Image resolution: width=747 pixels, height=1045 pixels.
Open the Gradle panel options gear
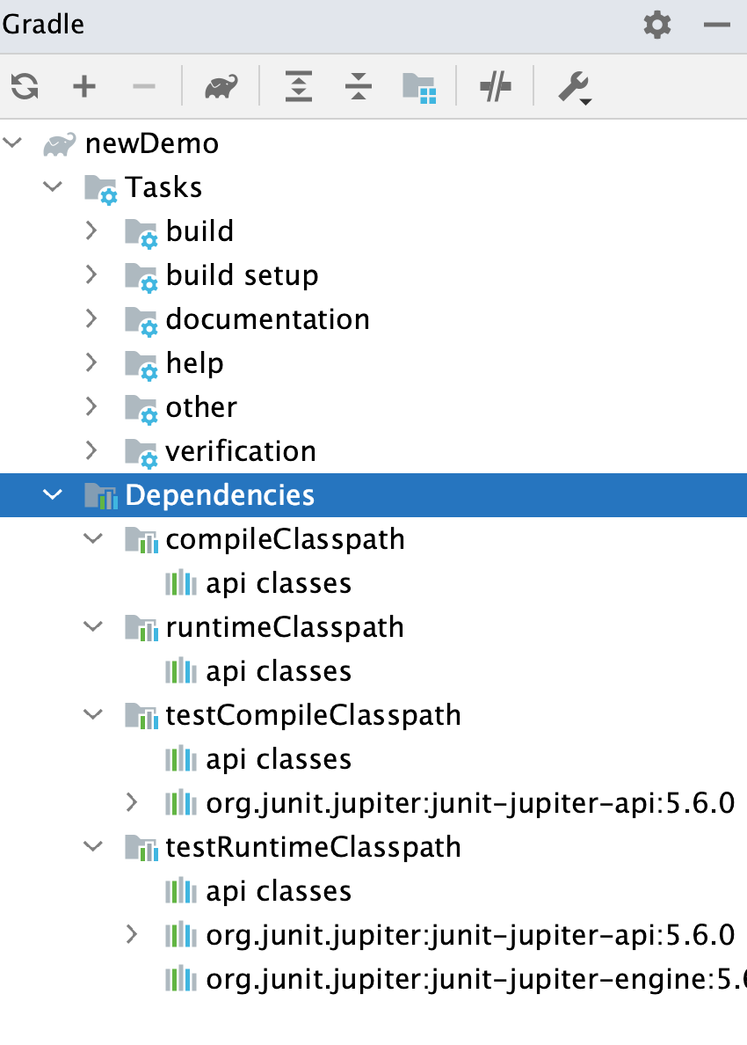[656, 26]
